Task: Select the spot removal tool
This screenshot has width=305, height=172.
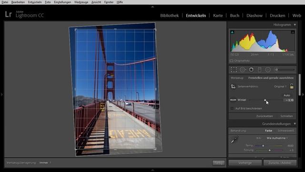Action: (x=243, y=70)
